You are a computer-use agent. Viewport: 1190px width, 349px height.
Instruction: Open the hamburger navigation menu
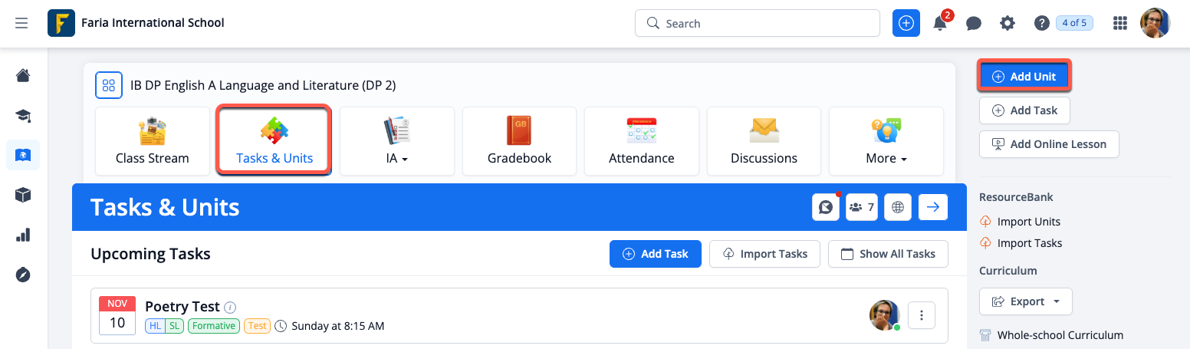pos(21,23)
